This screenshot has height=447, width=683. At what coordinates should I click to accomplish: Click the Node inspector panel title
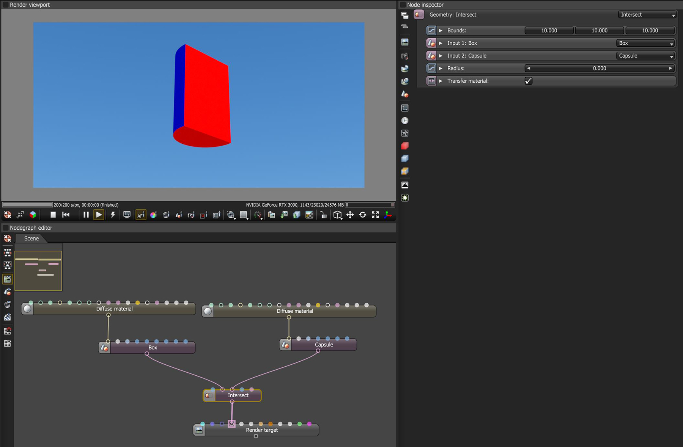point(425,5)
